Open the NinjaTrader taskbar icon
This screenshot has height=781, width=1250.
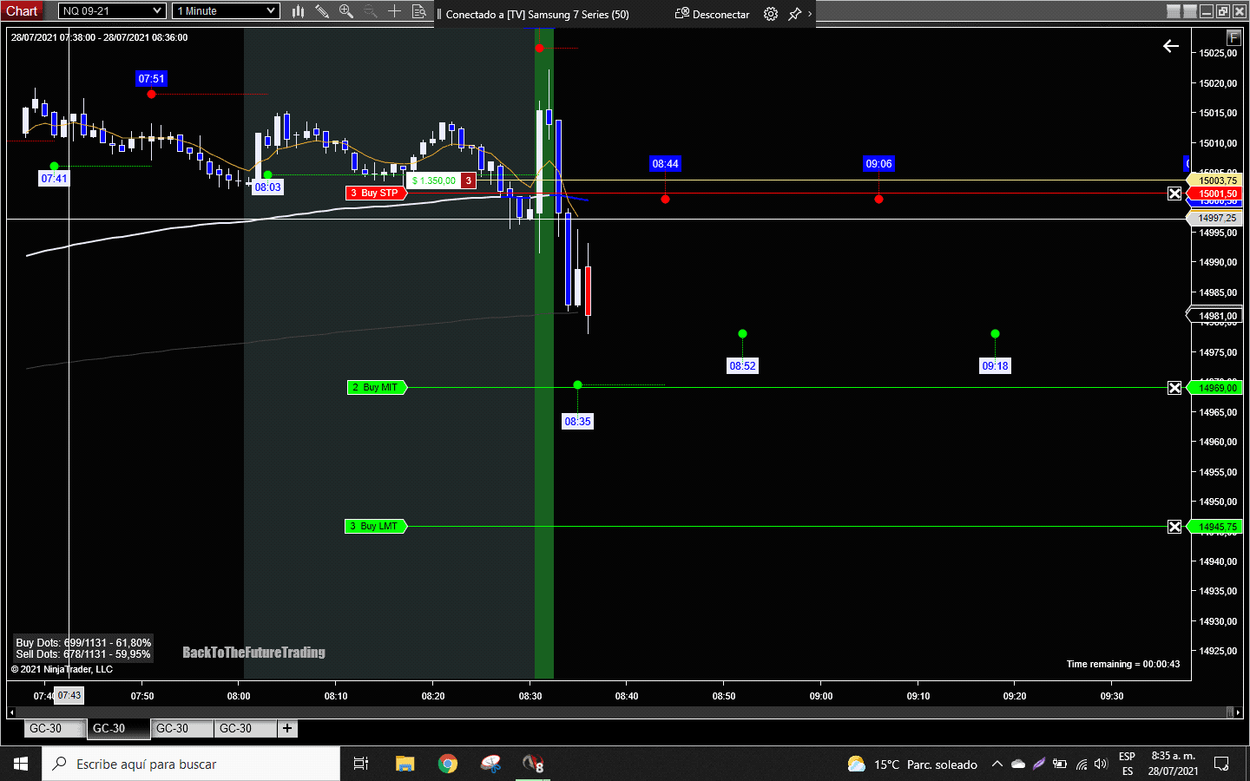(x=533, y=764)
